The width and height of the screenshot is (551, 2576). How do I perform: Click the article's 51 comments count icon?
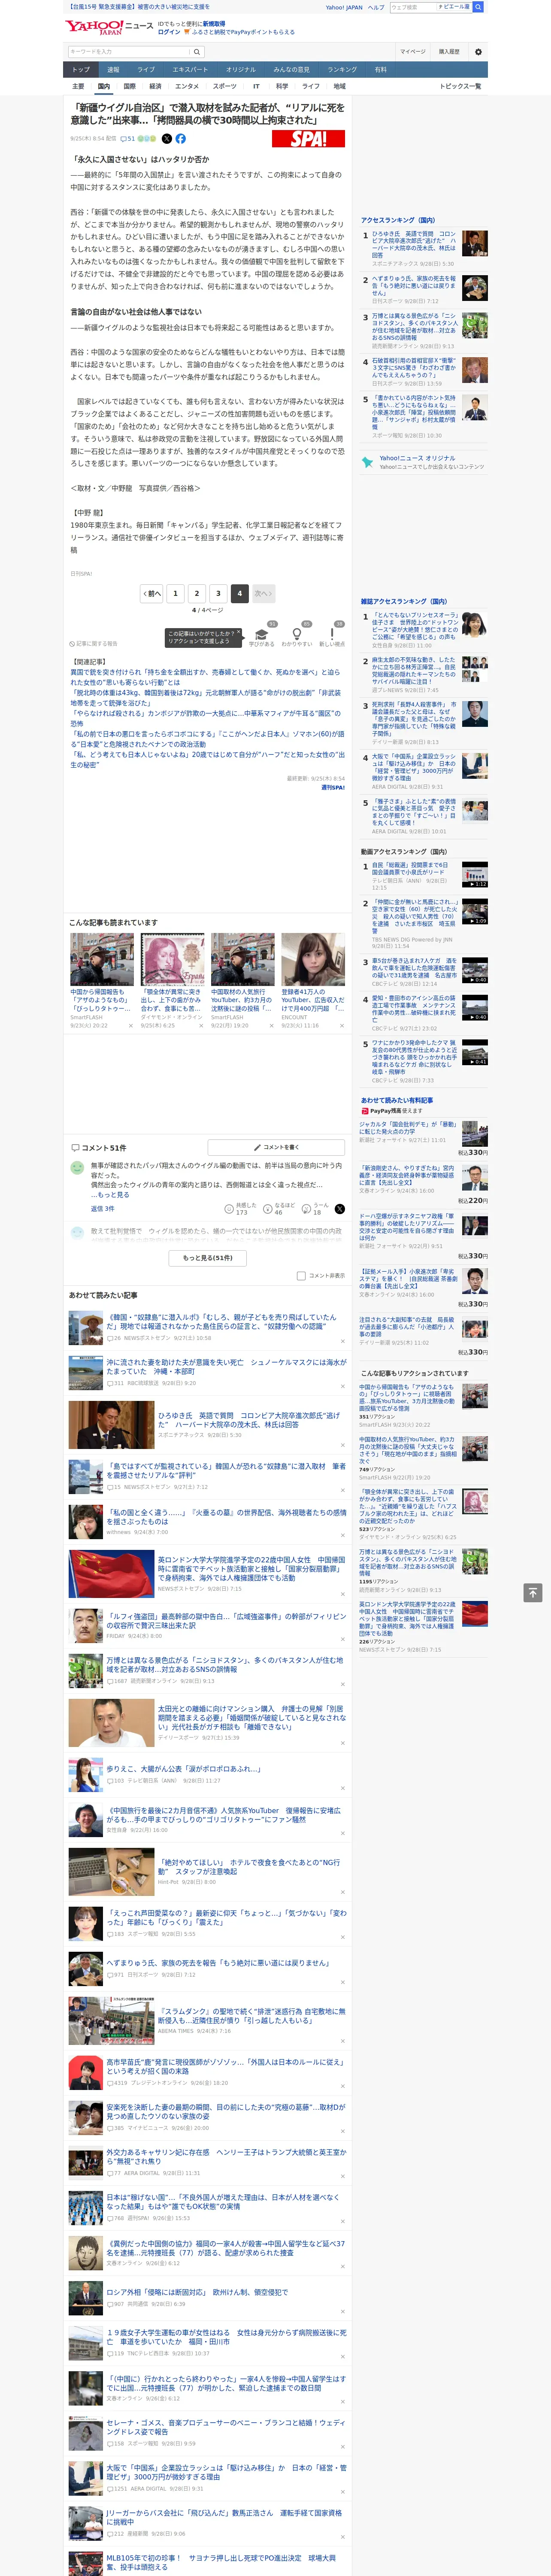(x=128, y=139)
